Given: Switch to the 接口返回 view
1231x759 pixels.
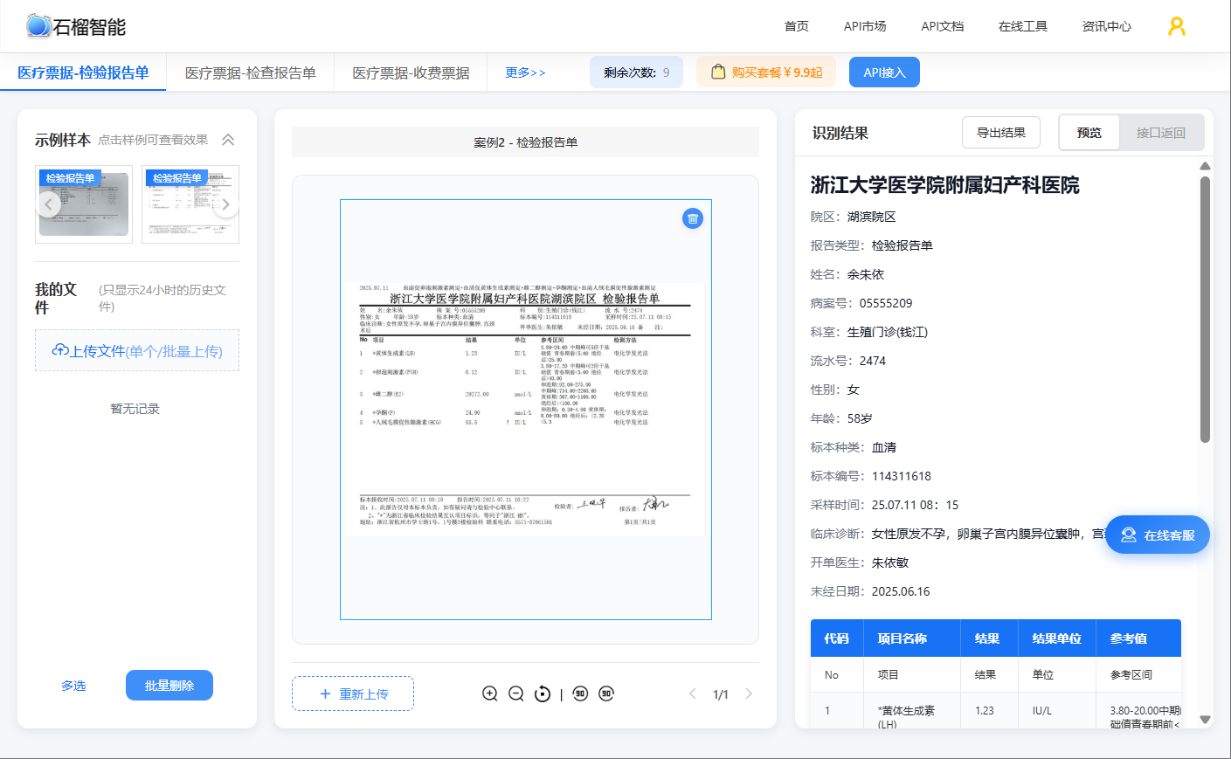Looking at the screenshot, I should [1160, 133].
